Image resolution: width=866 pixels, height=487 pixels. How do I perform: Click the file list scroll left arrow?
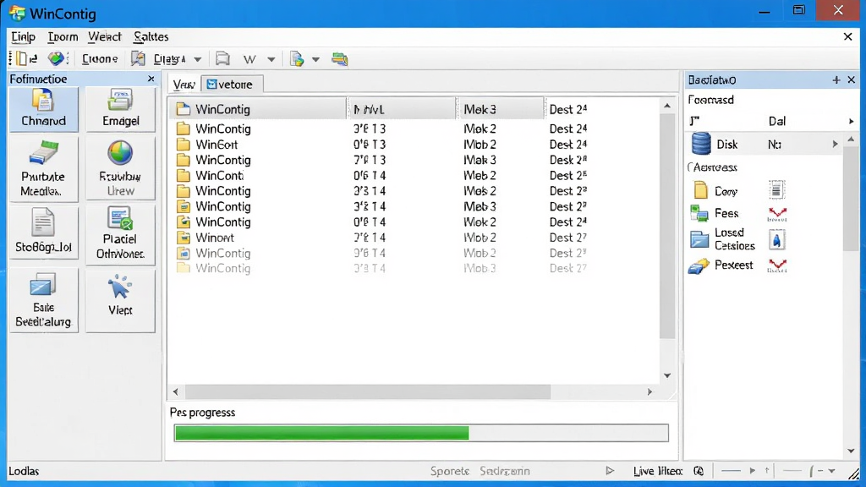click(176, 391)
